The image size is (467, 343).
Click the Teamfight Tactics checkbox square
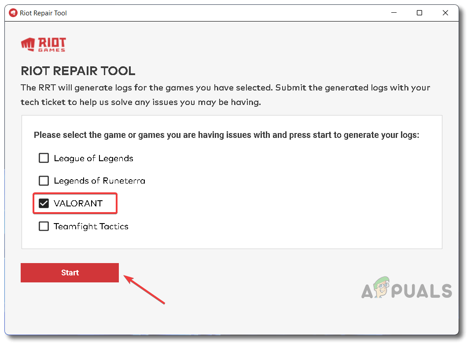coord(44,226)
